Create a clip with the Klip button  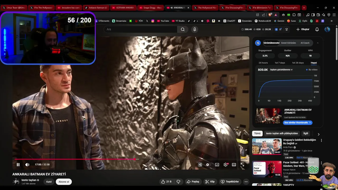click(x=210, y=182)
